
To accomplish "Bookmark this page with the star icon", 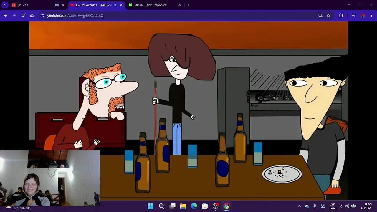I will [328, 16].
